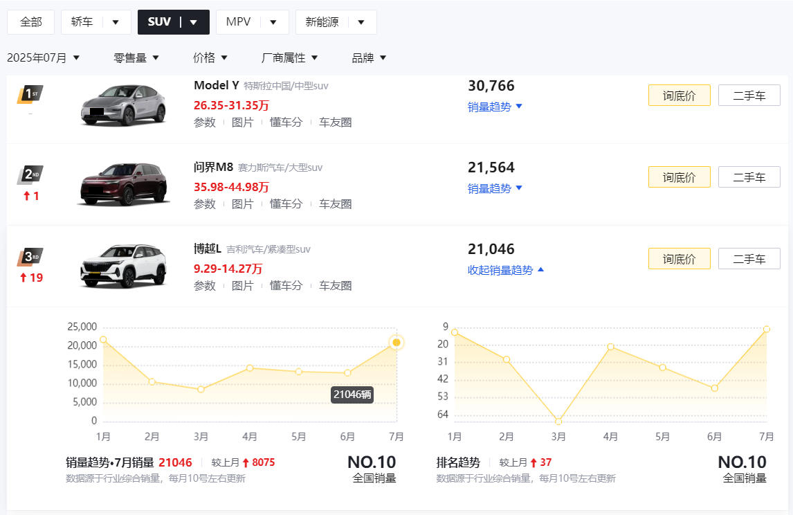
Task: Open the 问界M8 title link
Action: pyautogui.click(x=213, y=167)
